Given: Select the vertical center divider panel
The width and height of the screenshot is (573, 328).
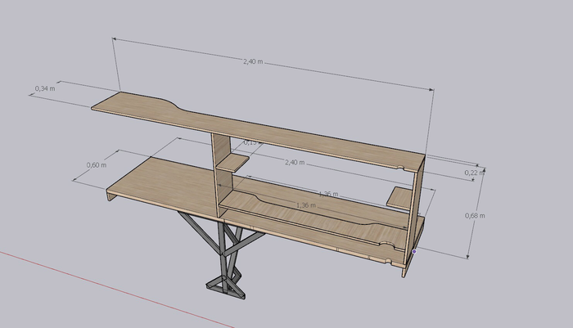Looking at the screenshot, I should click(220, 176).
